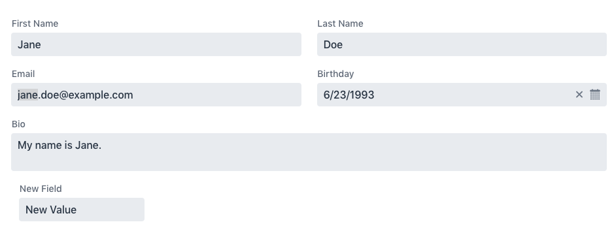Click the highlighted 'jane' text in Email
This screenshot has height=235, width=614.
(x=28, y=95)
